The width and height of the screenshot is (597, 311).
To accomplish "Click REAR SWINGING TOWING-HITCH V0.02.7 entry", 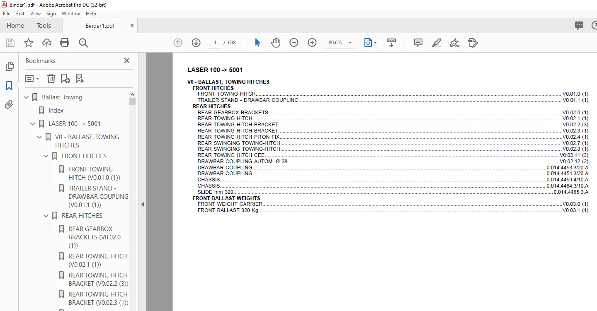I will coord(393,143).
